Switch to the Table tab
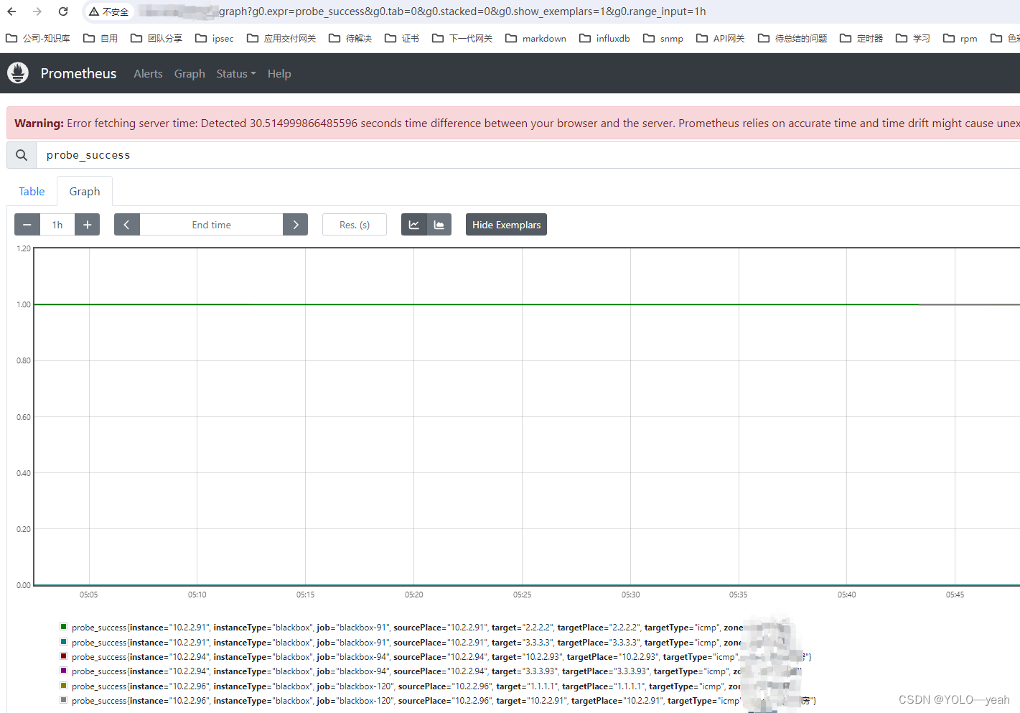Image resolution: width=1020 pixels, height=713 pixels. pos(32,191)
